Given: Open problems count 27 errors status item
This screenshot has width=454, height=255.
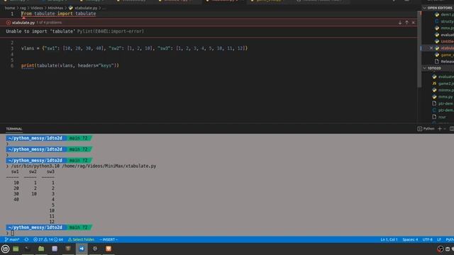Looking at the screenshot, I should (38, 239).
